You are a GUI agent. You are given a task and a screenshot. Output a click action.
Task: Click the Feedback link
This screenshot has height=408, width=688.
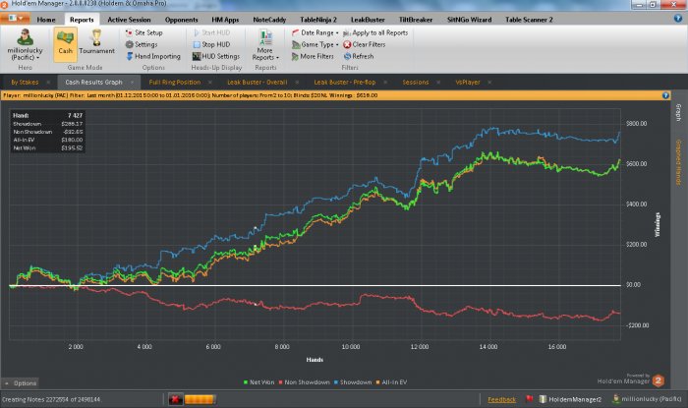tap(501, 399)
